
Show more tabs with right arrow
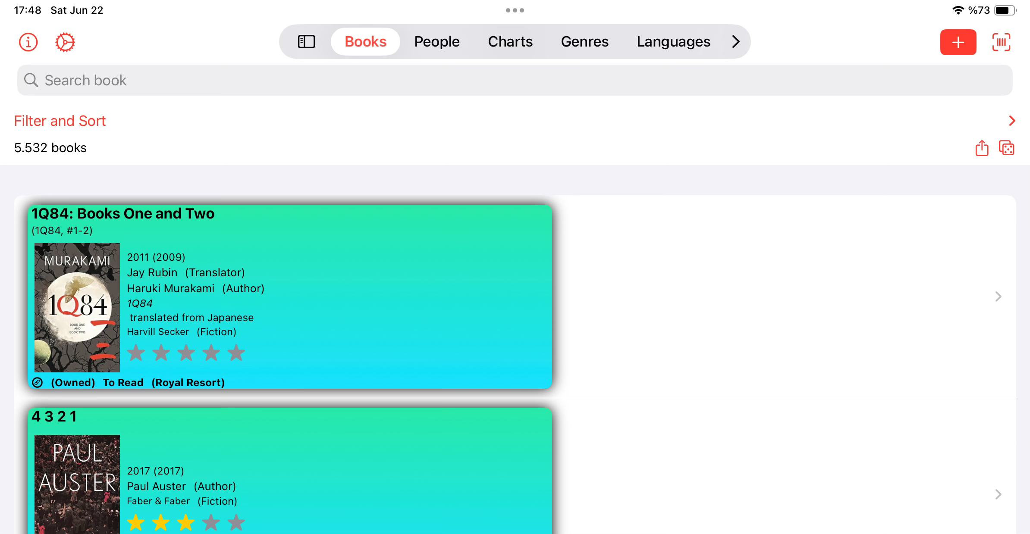736,42
